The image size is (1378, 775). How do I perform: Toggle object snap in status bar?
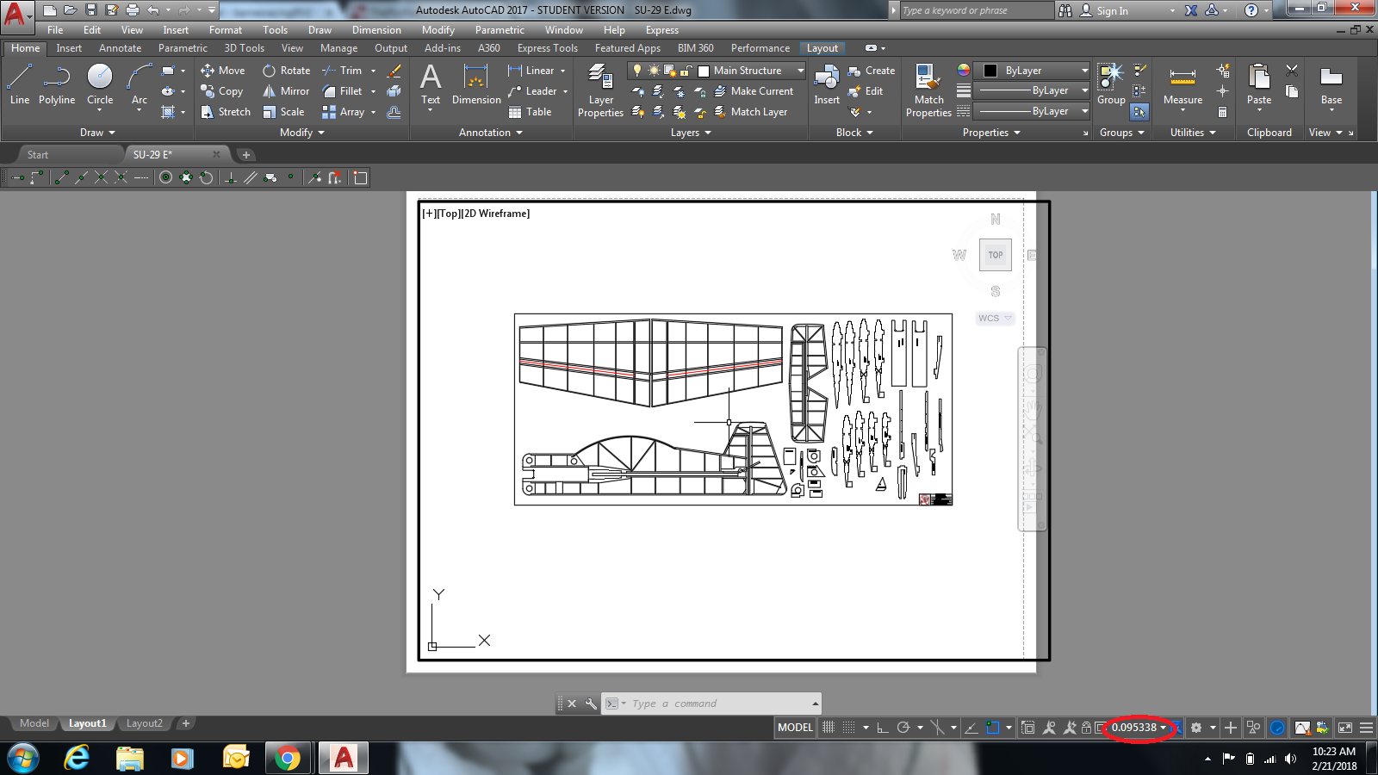click(x=992, y=728)
